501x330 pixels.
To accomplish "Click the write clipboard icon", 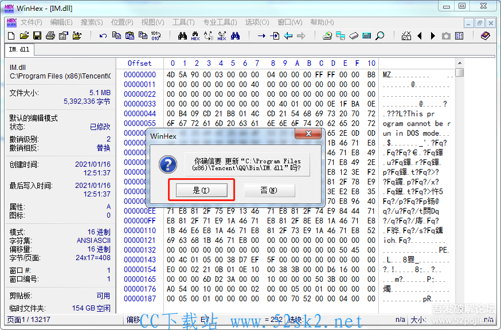I will point(143,36).
